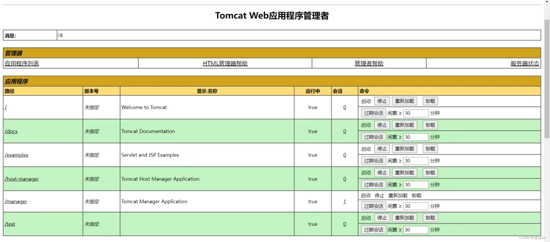Image resolution: width=550 pixels, height=242 pixels.
Task: Undeploy the /test application with 卸载
Action: pyautogui.click(x=430, y=218)
